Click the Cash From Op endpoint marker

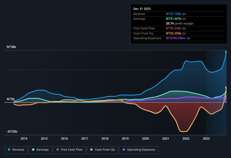pyautogui.click(x=226, y=88)
